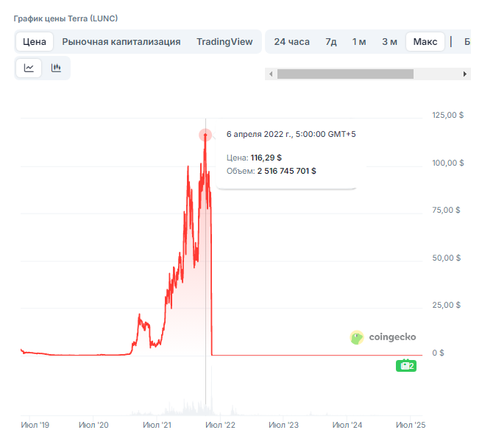Click the red peak data point marker
The image size is (482, 441).
[x=205, y=135]
